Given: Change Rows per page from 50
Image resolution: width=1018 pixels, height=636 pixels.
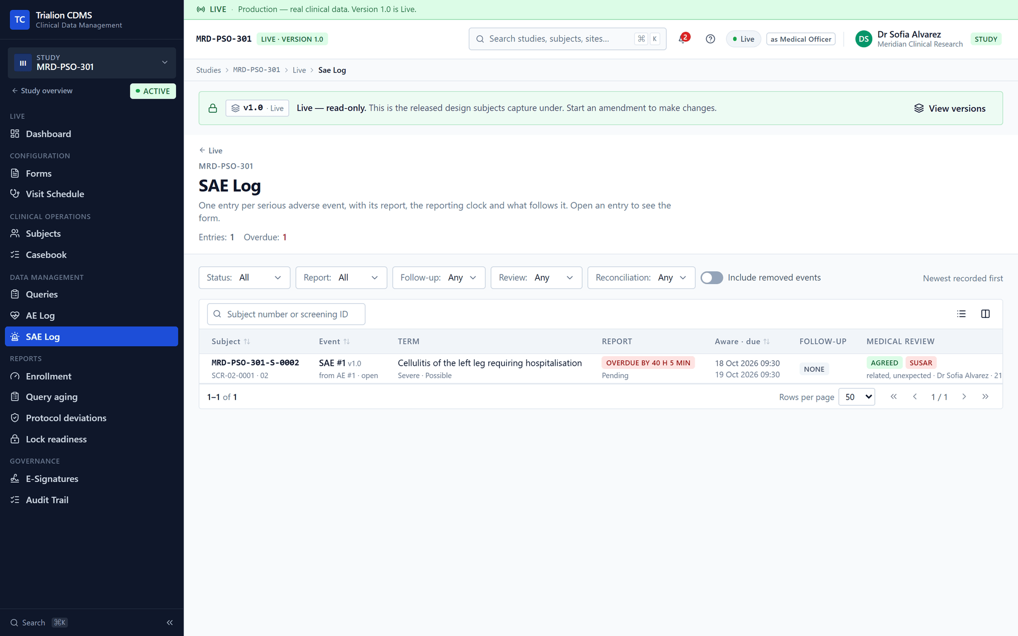Looking at the screenshot, I should [x=857, y=397].
